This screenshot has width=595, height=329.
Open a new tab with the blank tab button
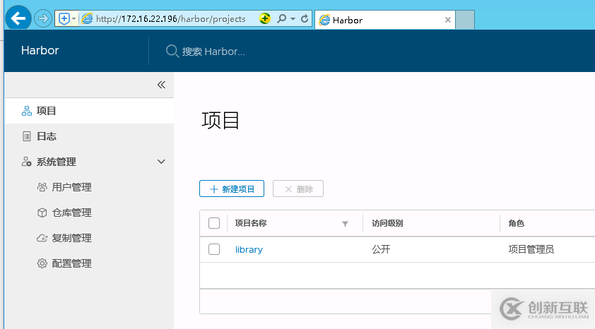pos(465,20)
